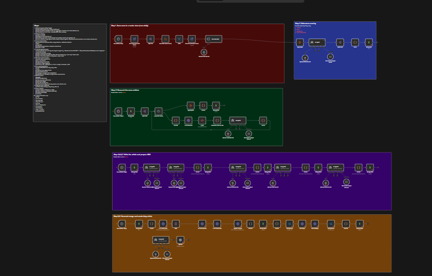
Task: Select the Aggregate node in blue section
Action: click(300, 42)
